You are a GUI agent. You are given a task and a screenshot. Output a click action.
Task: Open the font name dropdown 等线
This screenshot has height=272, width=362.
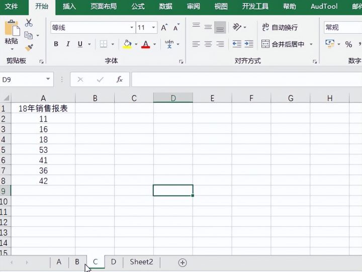click(x=132, y=28)
